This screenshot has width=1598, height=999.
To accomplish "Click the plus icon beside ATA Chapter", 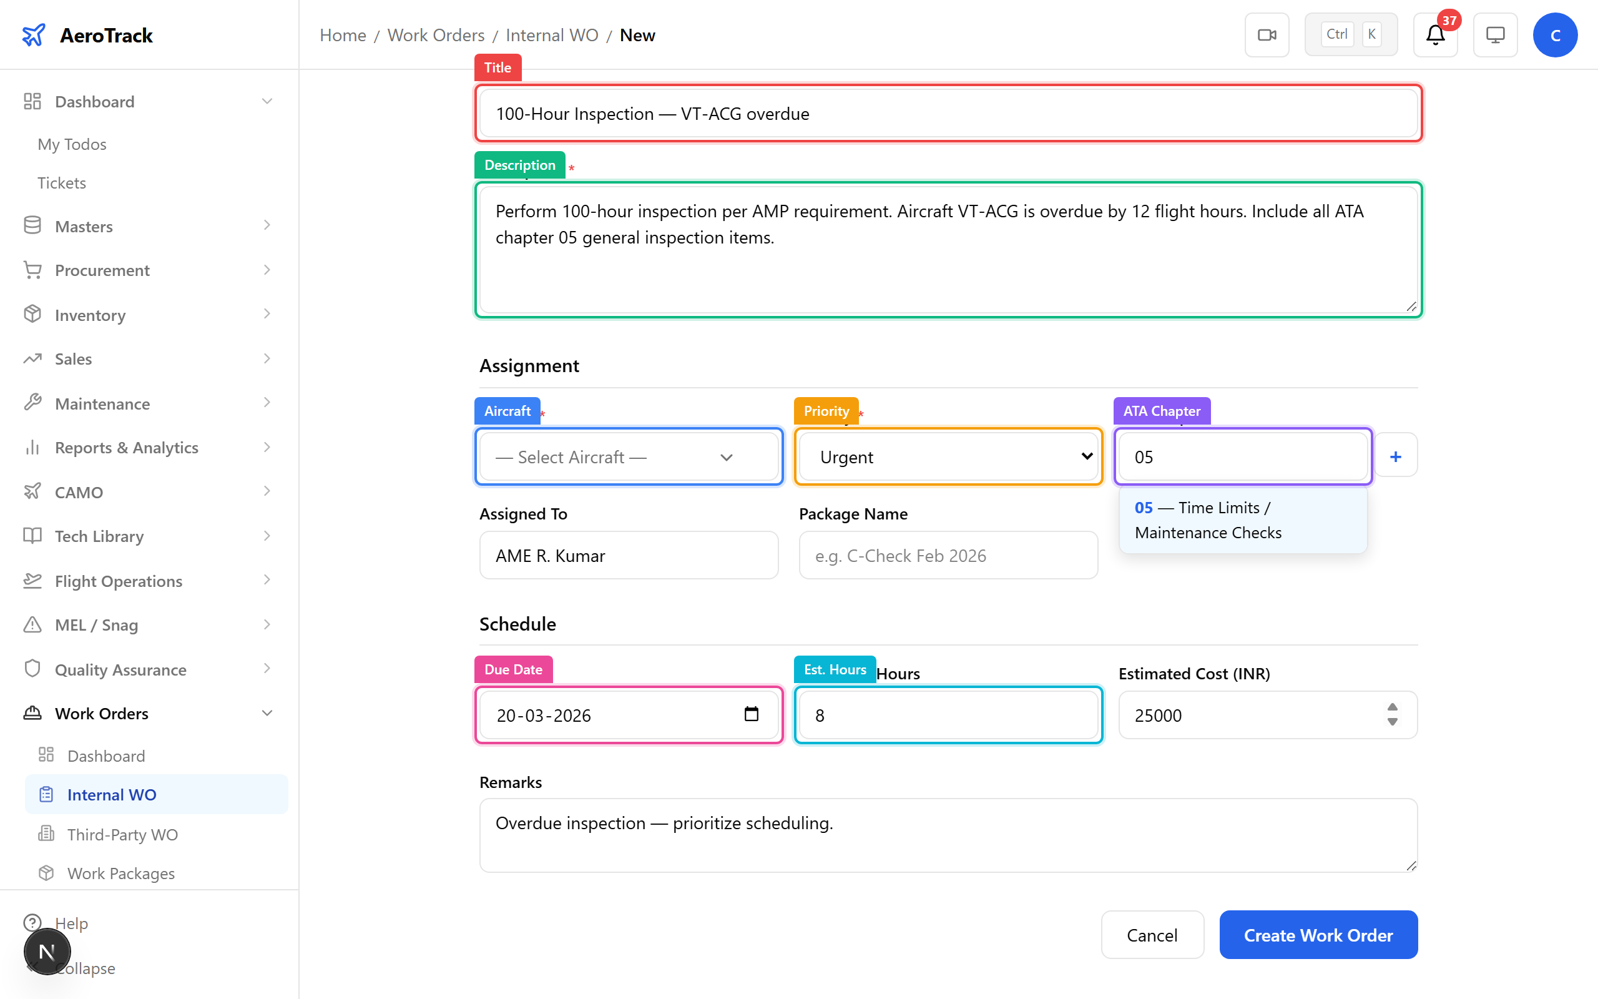I will [1395, 456].
